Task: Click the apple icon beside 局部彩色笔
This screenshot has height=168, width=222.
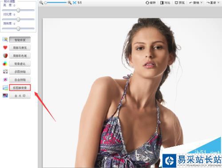Action: pyautogui.click(x=5, y=56)
